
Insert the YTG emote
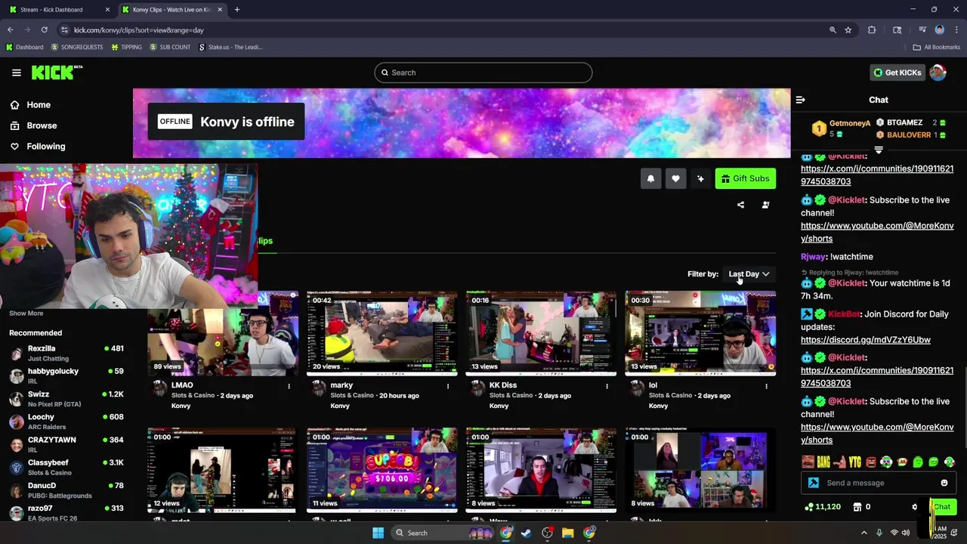pyautogui.click(x=855, y=462)
